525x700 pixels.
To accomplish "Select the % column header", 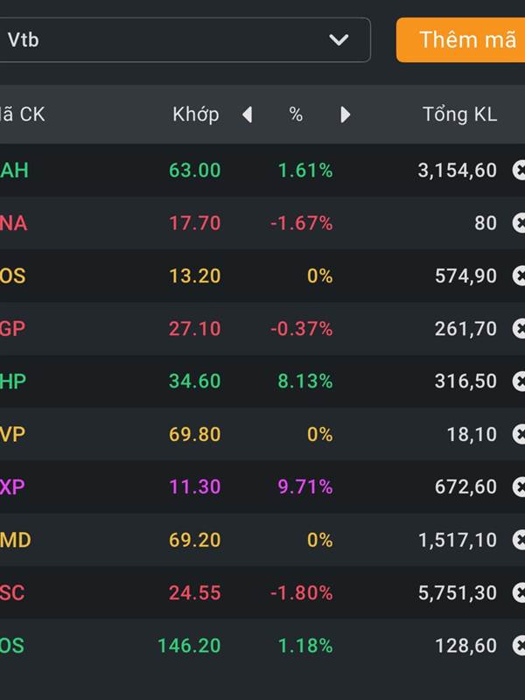I will [x=296, y=115].
